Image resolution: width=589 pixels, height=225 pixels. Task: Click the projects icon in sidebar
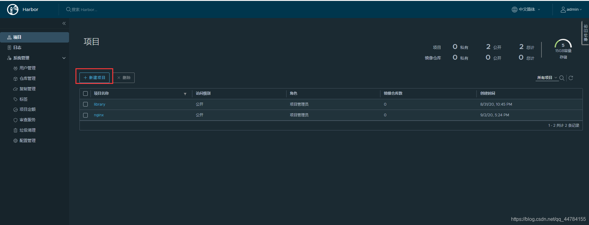9,37
